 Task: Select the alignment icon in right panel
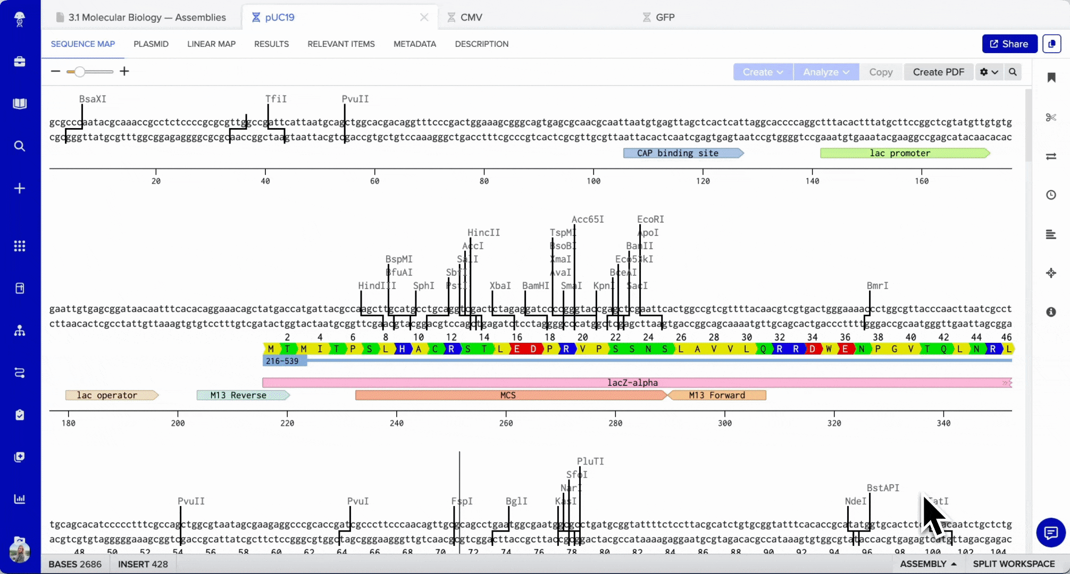pyautogui.click(x=1051, y=234)
